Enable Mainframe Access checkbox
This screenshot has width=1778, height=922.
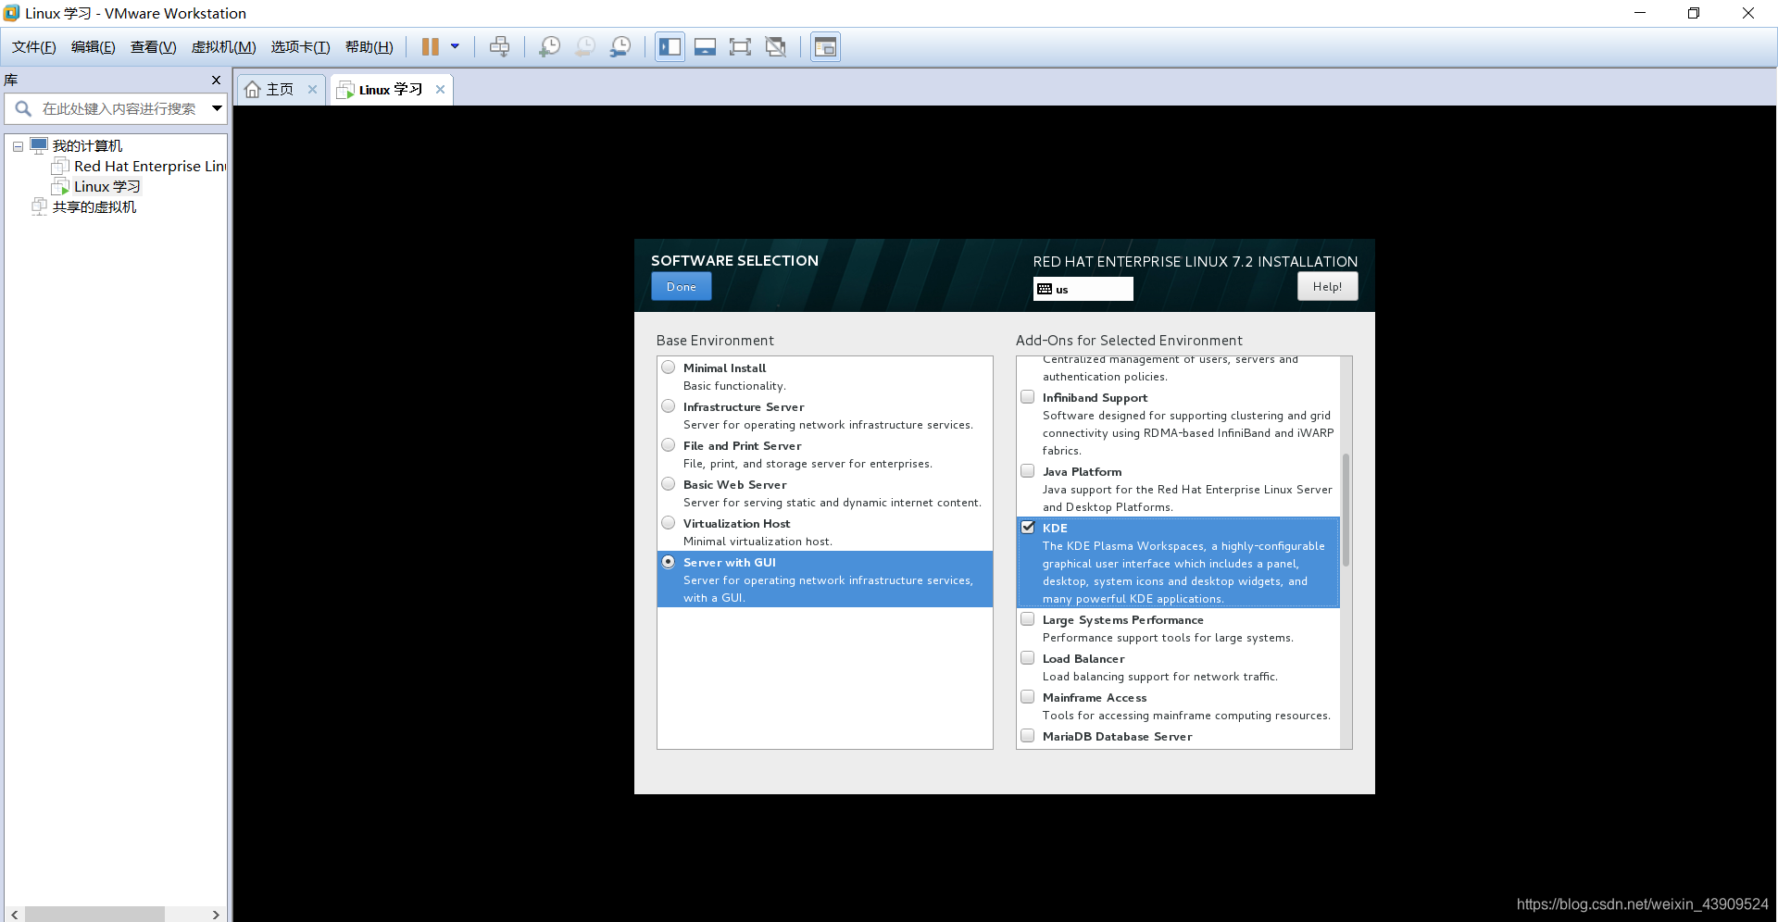pyautogui.click(x=1027, y=697)
